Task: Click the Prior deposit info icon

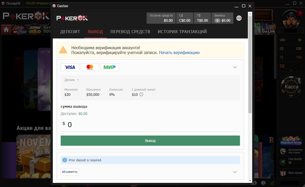Action: pyautogui.click(x=65, y=160)
